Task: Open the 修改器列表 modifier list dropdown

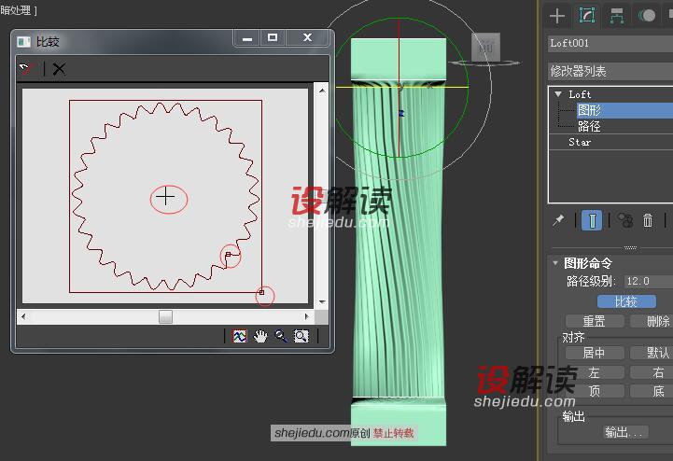Action: coord(609,71)
